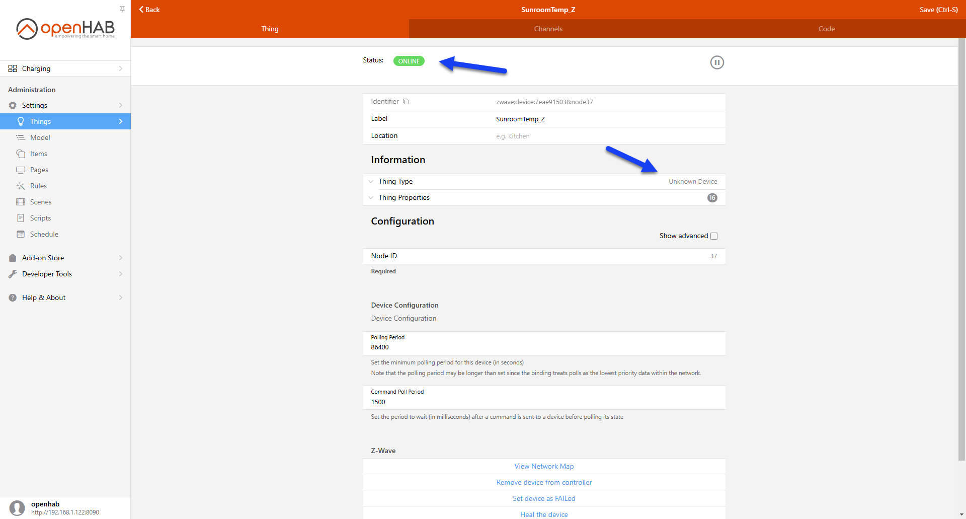Screen dimensions: 966x519
Task: Open Scripts from the sidebar
Action: 40,218
